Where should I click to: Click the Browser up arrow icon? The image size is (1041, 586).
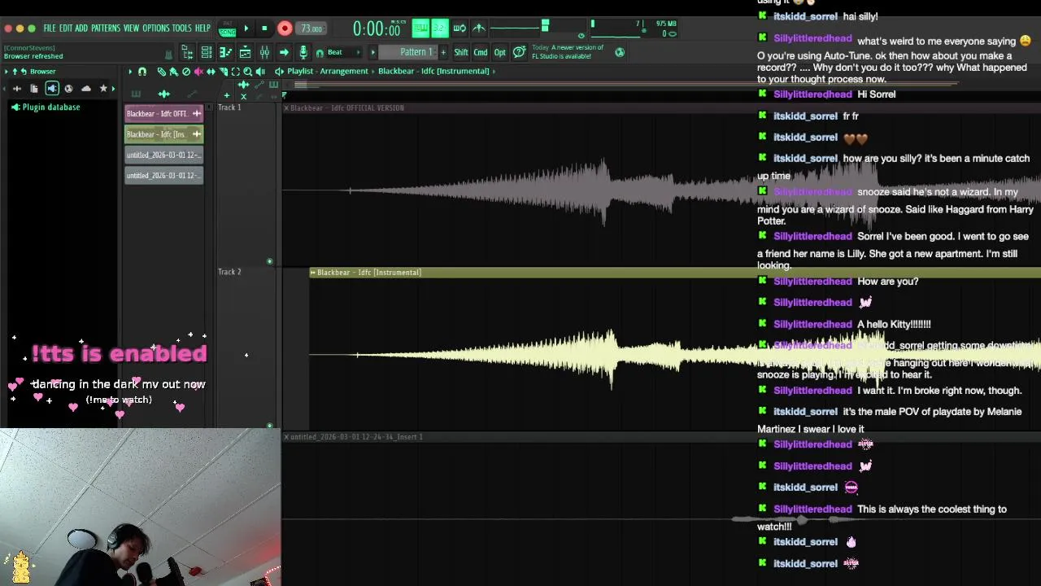(x=15, y=72)
